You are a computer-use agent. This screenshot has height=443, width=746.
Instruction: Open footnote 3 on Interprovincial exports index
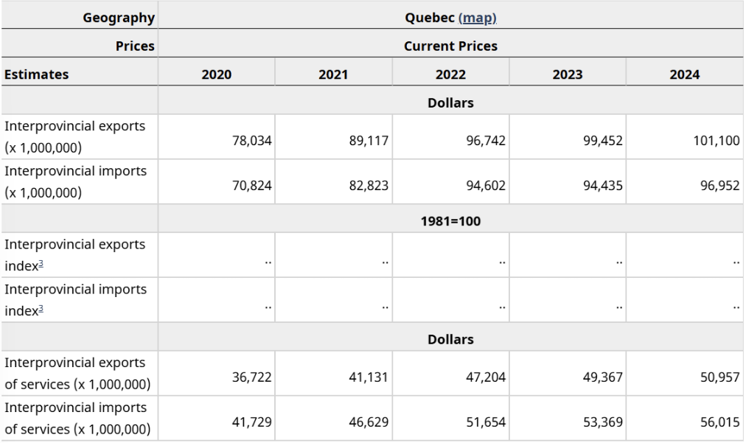(x=41, y=263)
